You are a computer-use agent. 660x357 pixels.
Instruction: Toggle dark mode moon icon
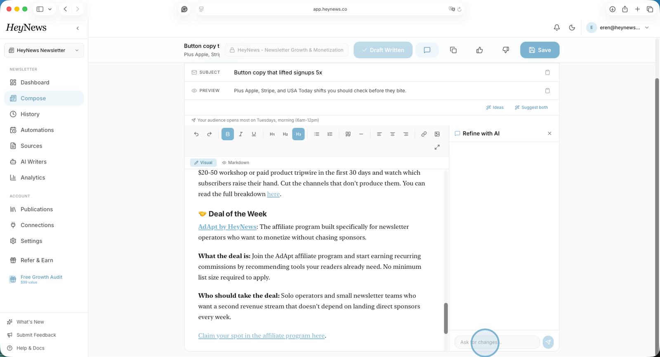point(572,28)
